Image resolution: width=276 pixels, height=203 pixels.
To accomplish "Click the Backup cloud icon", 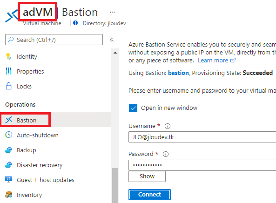I will click(9, 150).
